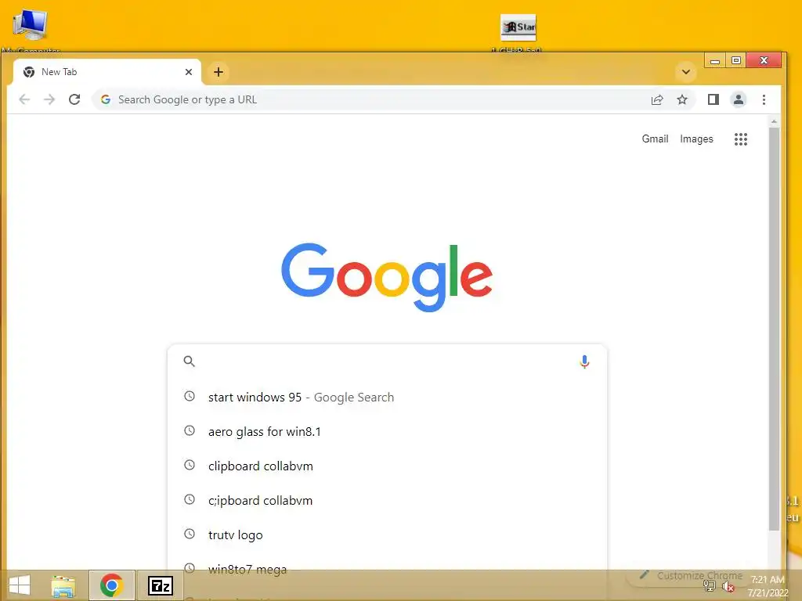Choose suggestion "clipboard collabvm"
The height and width of the screenshot is (601, 802).
(x=387, y=466)
